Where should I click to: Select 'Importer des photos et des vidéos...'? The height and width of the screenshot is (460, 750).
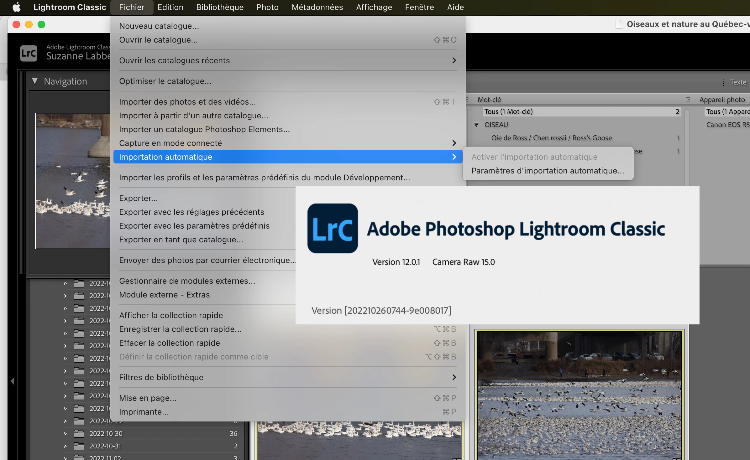187,102
